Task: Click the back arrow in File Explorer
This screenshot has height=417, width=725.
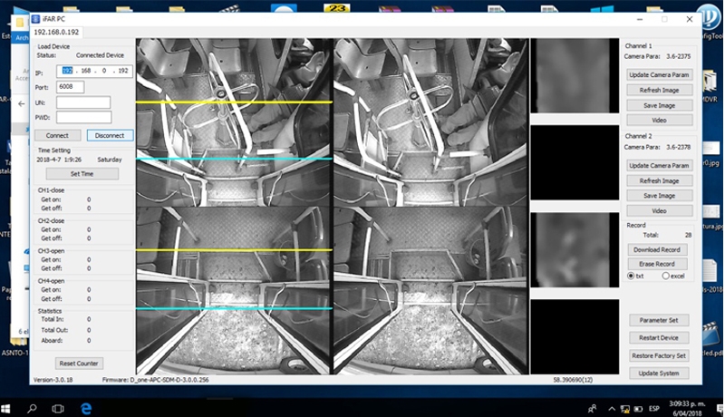Action: (22, 104)
